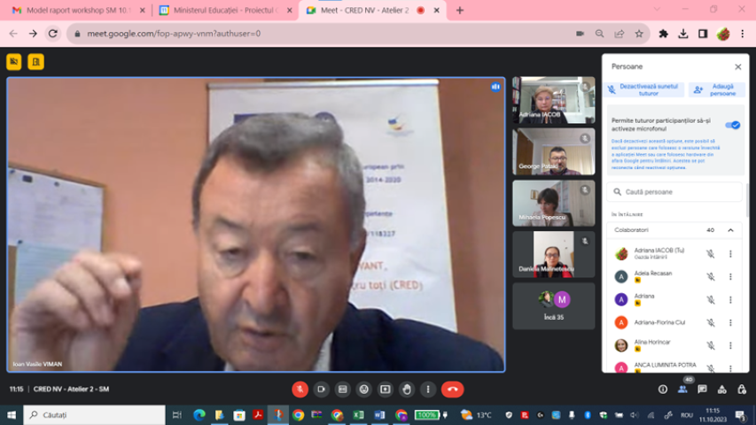Open host controls lock icon
This screenshot has width=756, height=425.
click(x=742, y=390)
